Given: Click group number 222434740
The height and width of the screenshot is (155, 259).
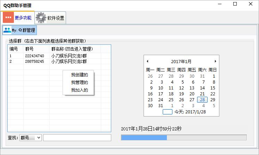Looking at the screenshot, I should coord(34,56).
